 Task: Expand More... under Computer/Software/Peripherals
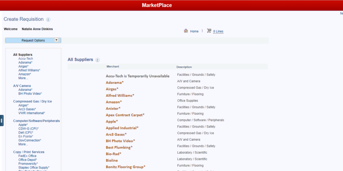[x=23, y=144]
